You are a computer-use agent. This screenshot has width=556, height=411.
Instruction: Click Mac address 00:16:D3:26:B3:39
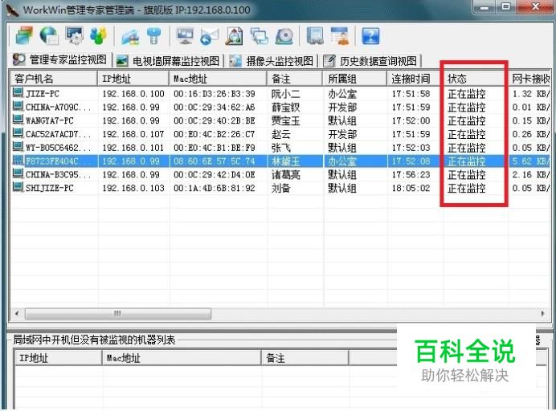coord(215,94)
